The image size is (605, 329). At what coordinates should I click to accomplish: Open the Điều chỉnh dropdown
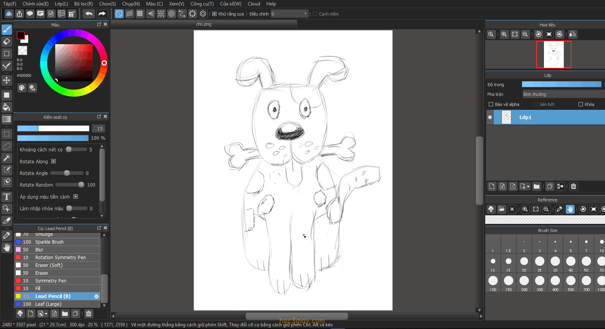pos(289,14)
